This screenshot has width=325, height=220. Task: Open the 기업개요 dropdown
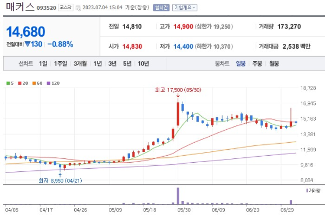tap(185, 8)
